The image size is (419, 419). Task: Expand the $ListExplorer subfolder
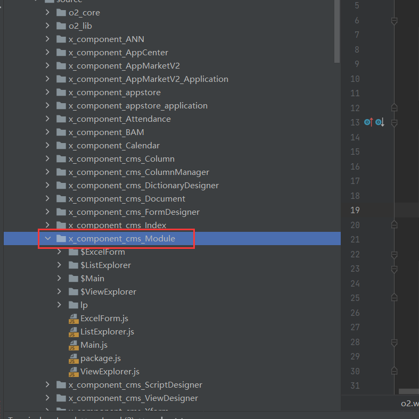(x=59, y=265)
